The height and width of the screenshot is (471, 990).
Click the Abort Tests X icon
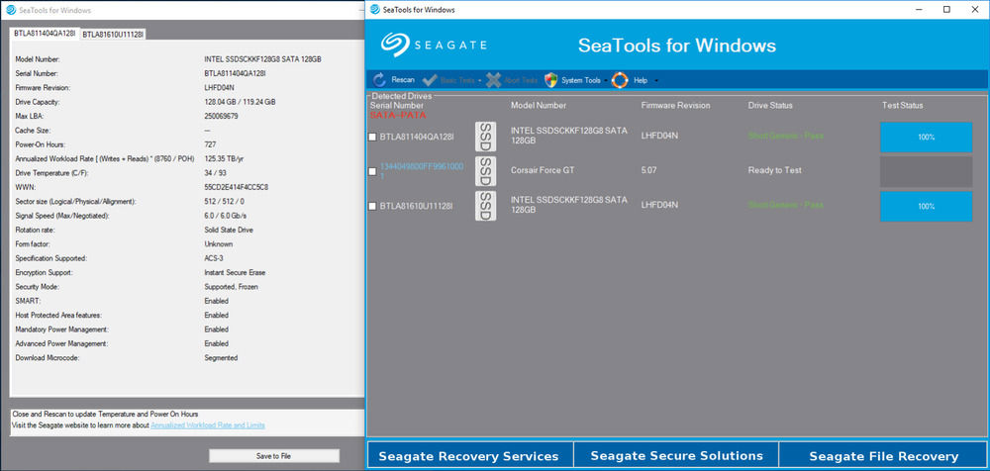pos(494,80)
